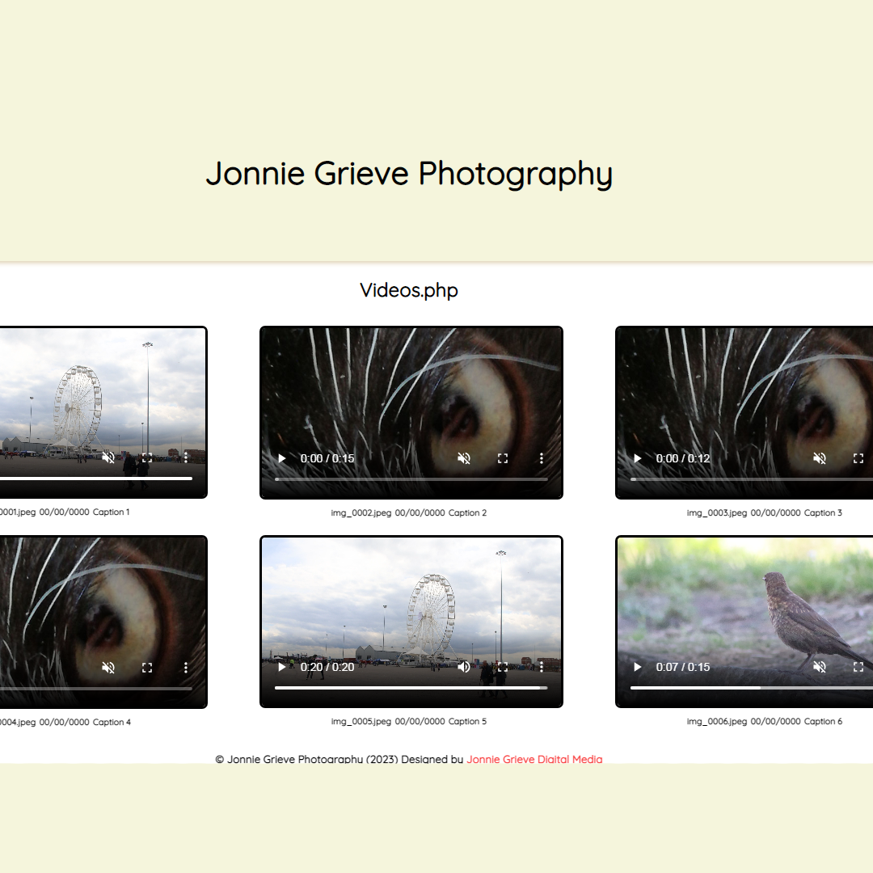Open more options on Caption 4 video

click(x=185, y=668)
